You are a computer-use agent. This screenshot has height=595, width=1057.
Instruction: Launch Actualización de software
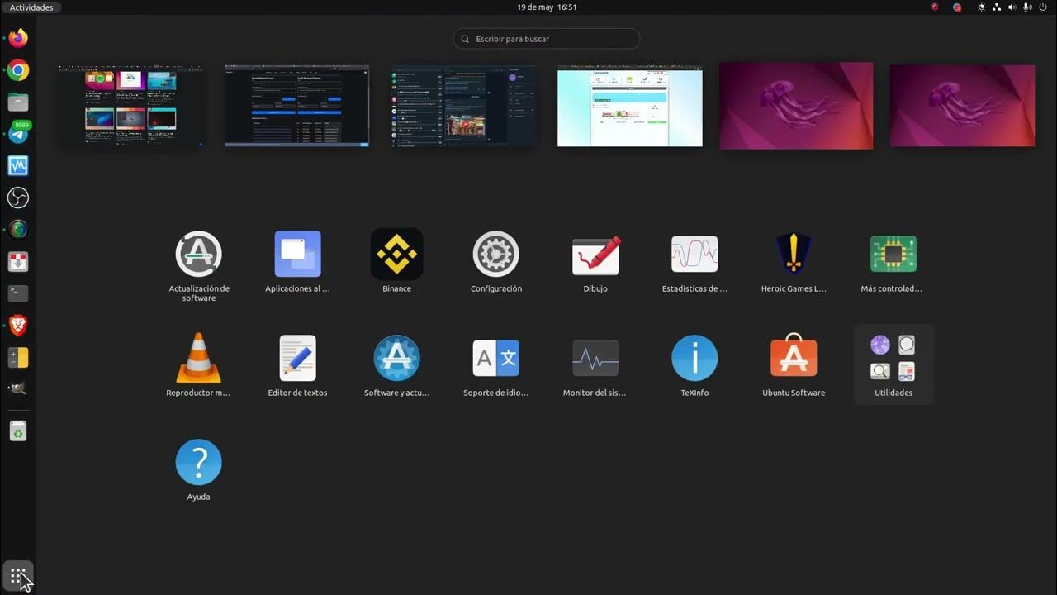(x=199, y=255)
